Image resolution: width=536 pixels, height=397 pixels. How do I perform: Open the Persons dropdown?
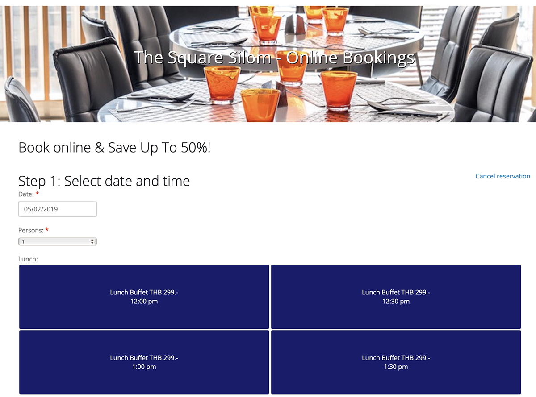(x=58, y=241)
